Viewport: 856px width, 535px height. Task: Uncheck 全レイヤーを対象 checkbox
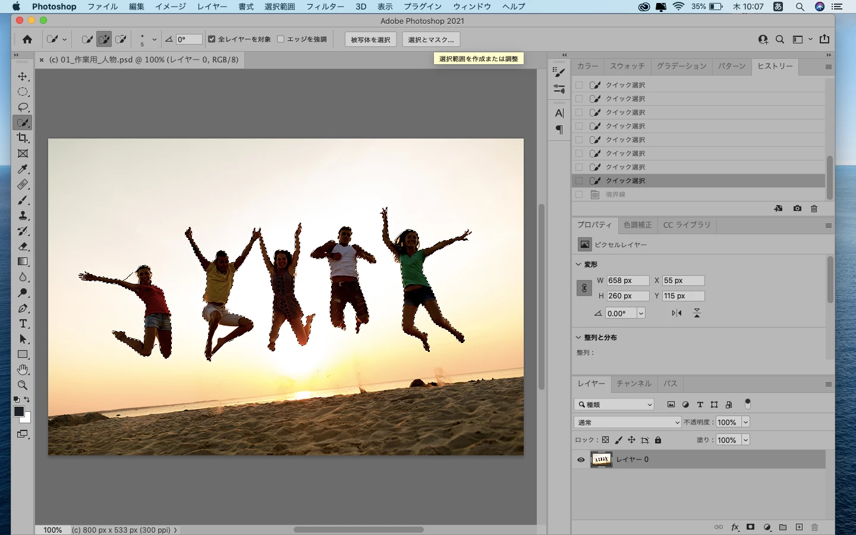pyautogui.click(x=212, y=39)
